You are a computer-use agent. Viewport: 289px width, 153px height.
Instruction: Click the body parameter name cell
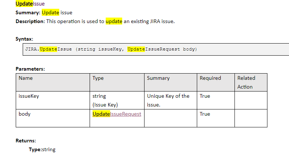pyautogui.click(x=53, y=118)
